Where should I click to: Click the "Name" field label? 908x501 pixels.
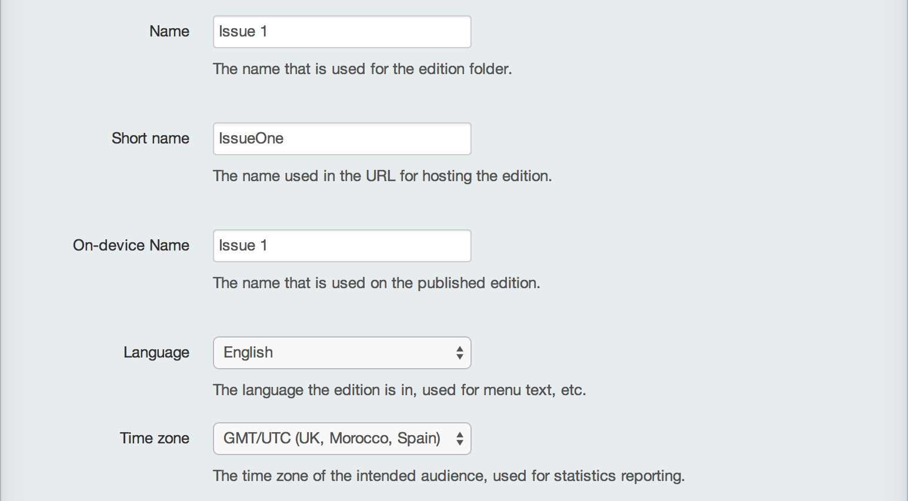tap(169, 32)
